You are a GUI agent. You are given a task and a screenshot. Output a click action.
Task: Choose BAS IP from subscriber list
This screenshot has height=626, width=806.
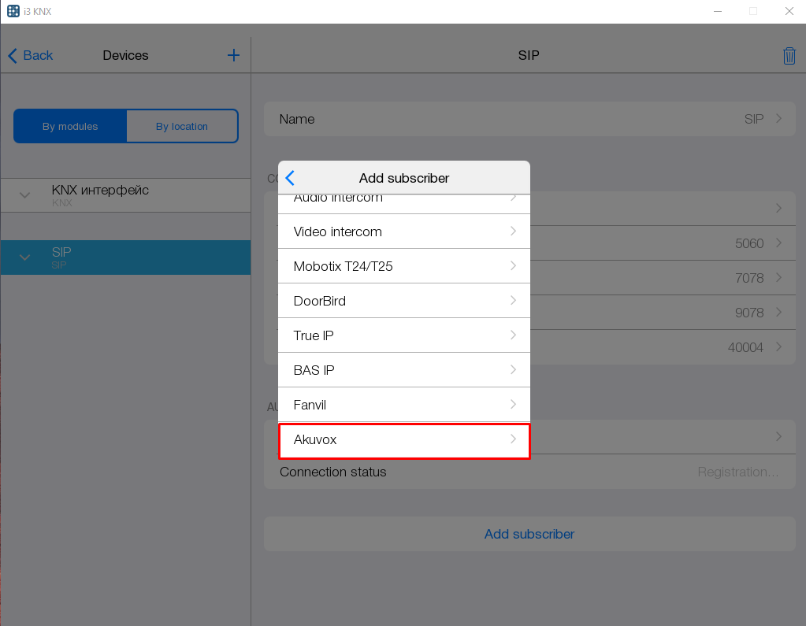click(x=403, y=370)
